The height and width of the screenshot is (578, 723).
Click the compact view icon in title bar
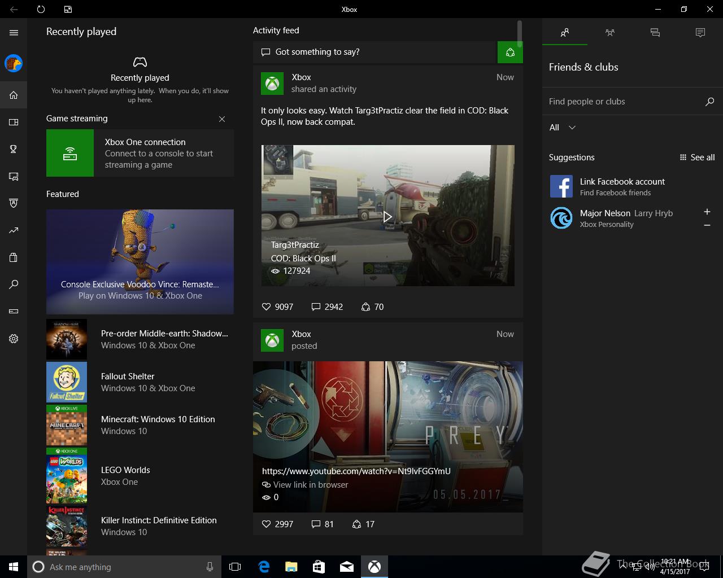coord(68,9)
